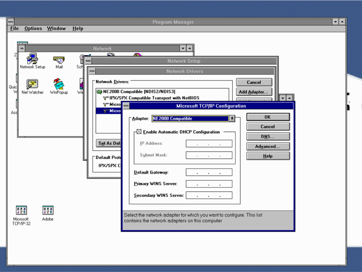Open the Window menu
Screen dimensions: 362x272
[56, 28]
